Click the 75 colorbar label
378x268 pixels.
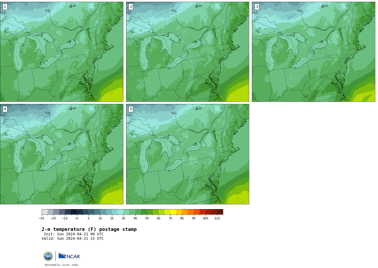point(170,219)
